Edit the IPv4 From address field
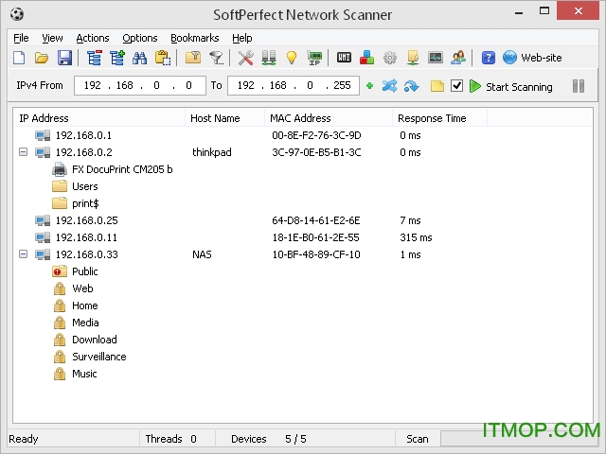The image size is (606, 454). [140, 85]
